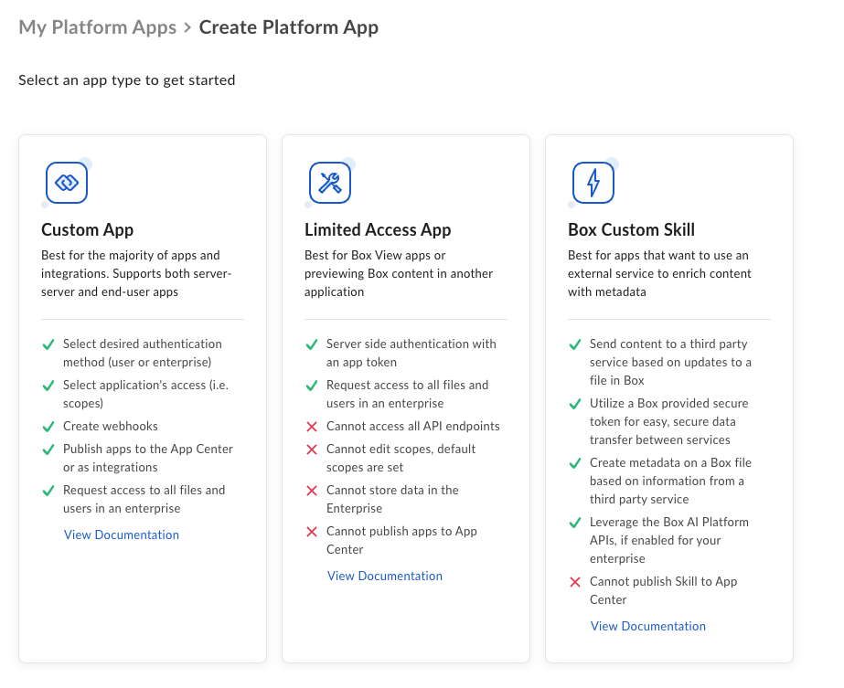
Task: Select the Box Custom Skill title
Action: [631, 229]
